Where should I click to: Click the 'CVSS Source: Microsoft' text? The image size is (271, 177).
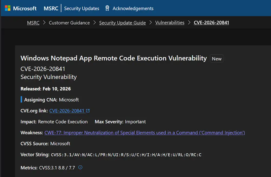(45, 143)
